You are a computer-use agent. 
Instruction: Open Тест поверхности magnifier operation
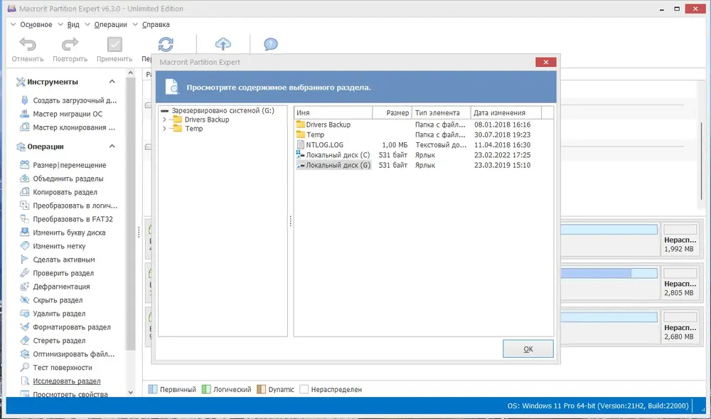tap(63, 368)
